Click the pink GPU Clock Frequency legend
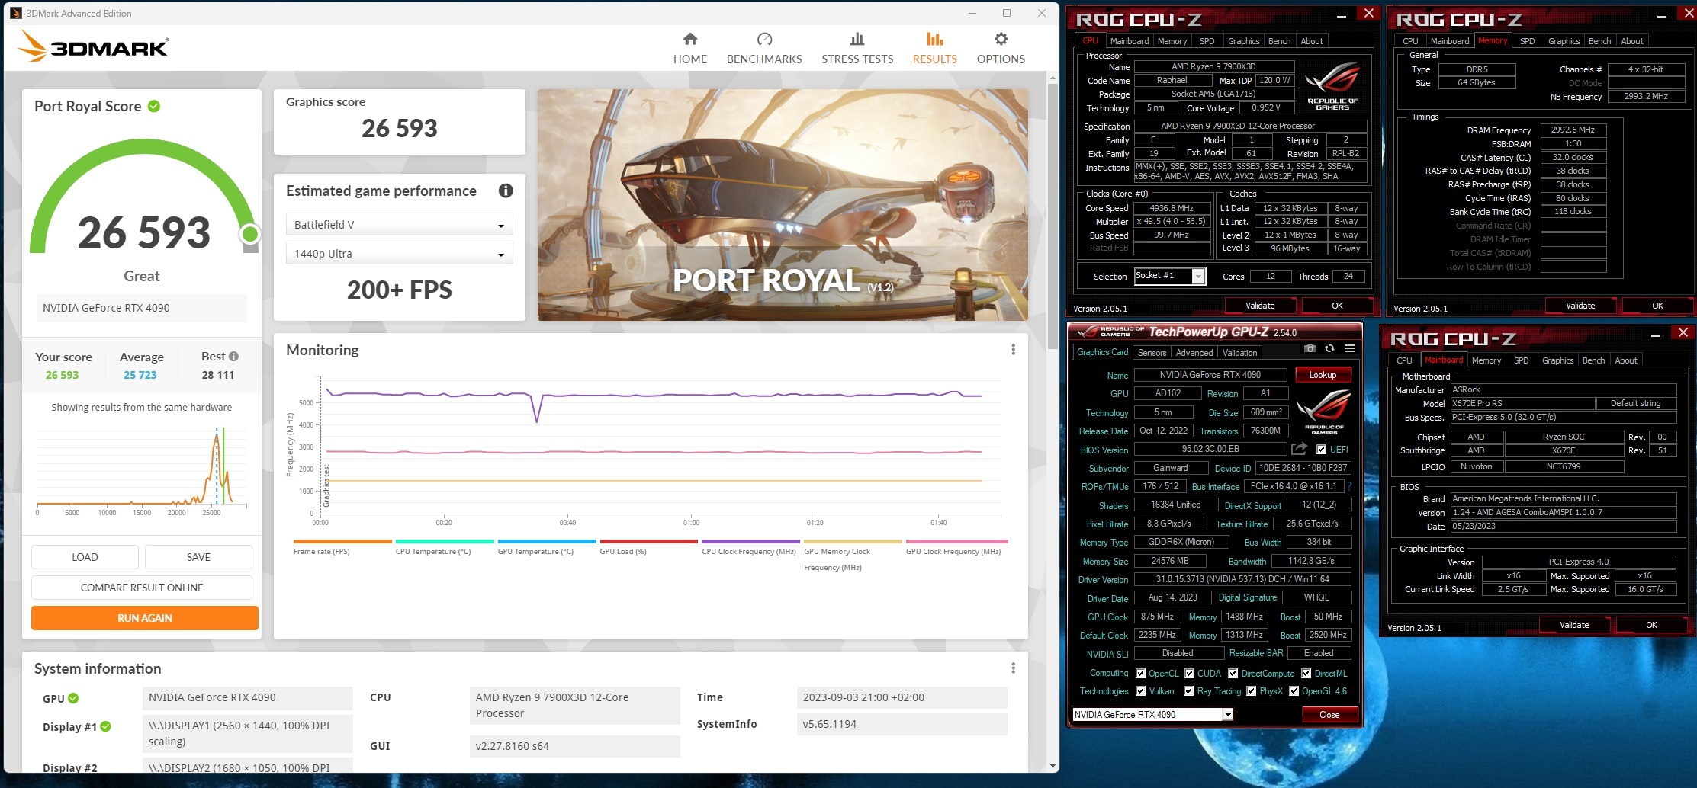Screen dimensions: 1697x788 tap(957, 547)
